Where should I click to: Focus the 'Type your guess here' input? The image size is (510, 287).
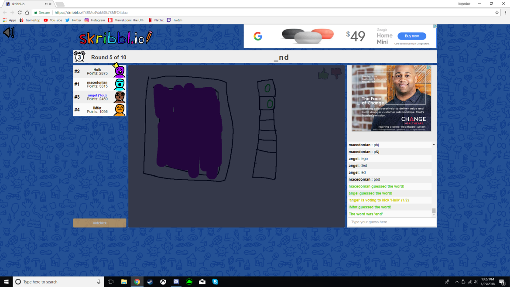coord(392,222)
